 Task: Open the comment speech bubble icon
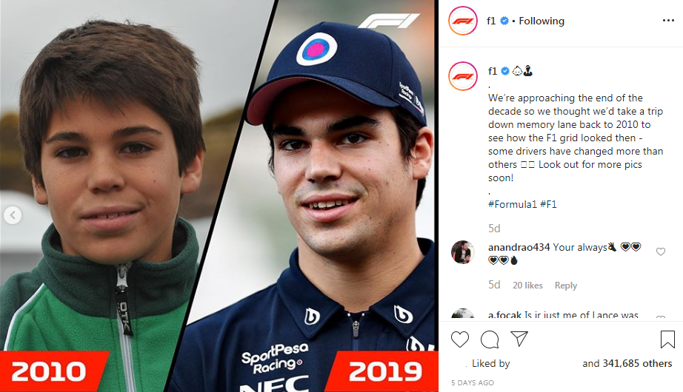click(x=490, y=339)
